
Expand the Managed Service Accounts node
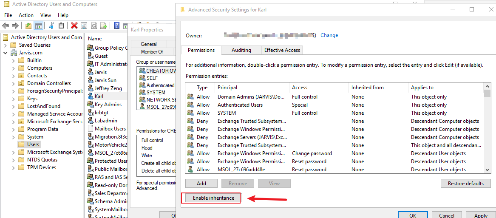click(13, 113)
